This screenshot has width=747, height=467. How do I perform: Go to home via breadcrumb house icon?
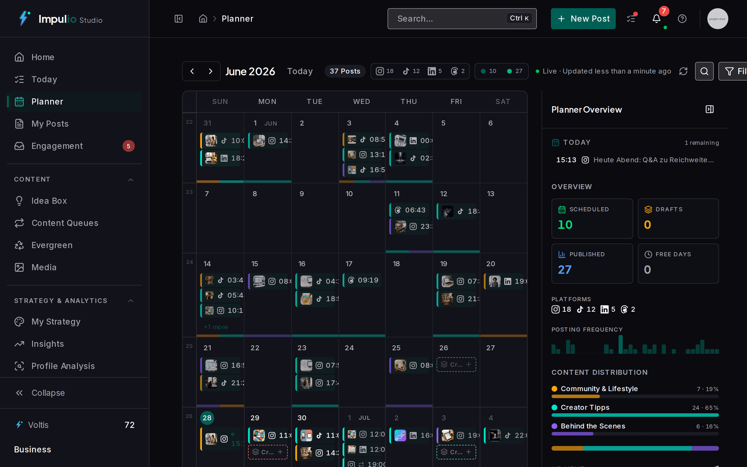[203, 19]
